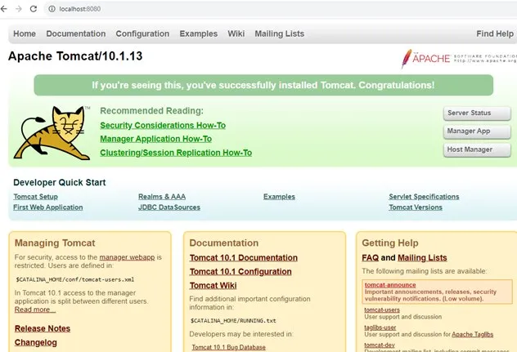Screen dimensions: 517x352
Task: Open the taglibs-user mailing list link
Action: (x=380, y=327)
